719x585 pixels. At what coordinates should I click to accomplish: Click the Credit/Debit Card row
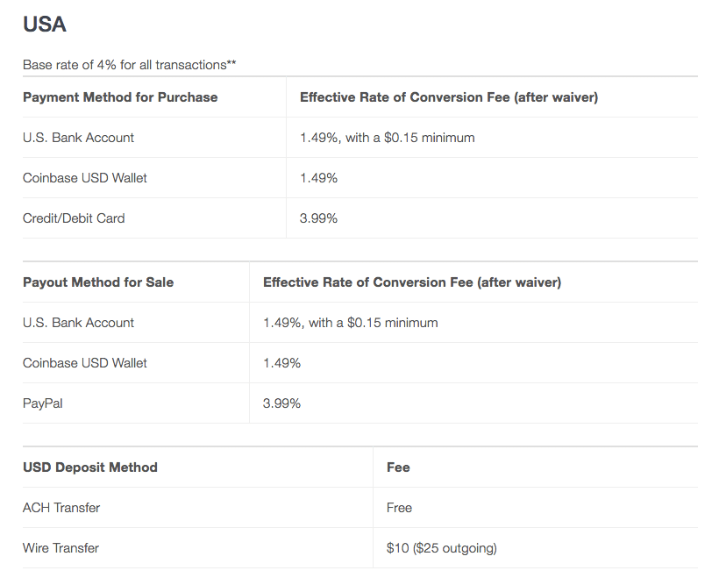74,218
